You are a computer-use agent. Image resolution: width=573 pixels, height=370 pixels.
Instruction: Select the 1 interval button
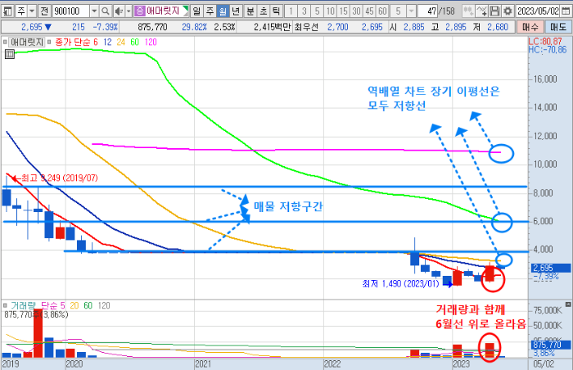[291, 11]
